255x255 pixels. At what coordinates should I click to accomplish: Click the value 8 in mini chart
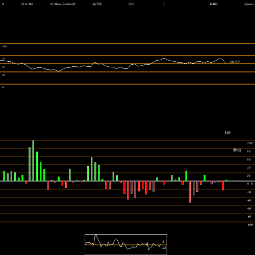click(163, 242)
